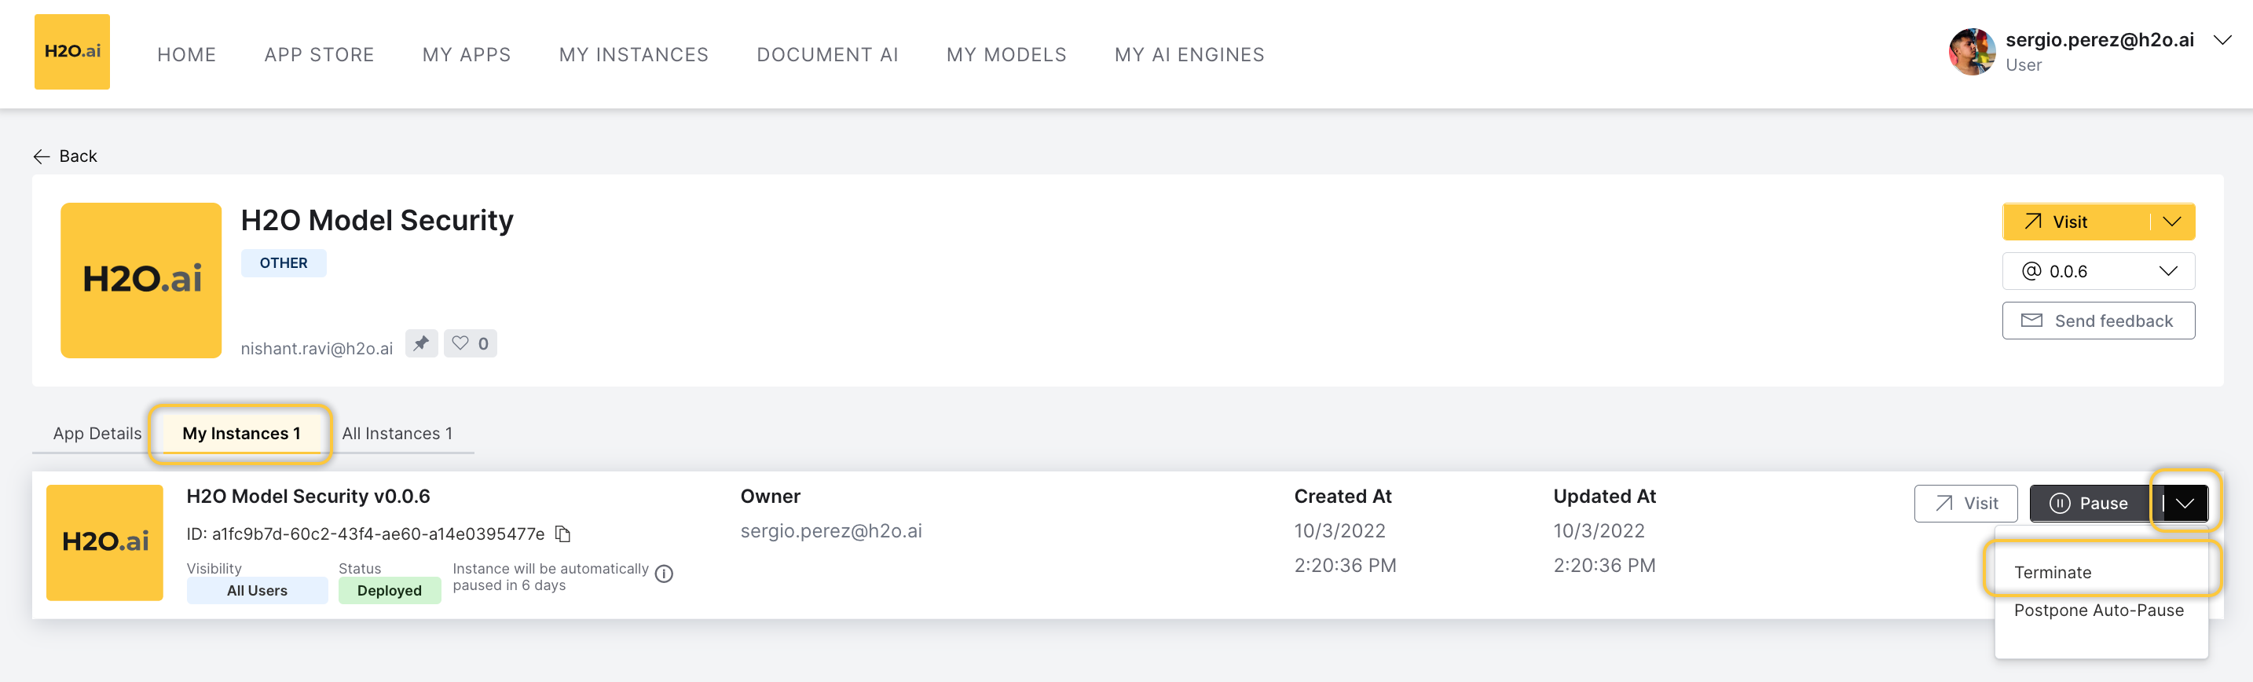
Task: Choose Postpone Auto-Pause menu option
Action: [x=2097, y=610]
